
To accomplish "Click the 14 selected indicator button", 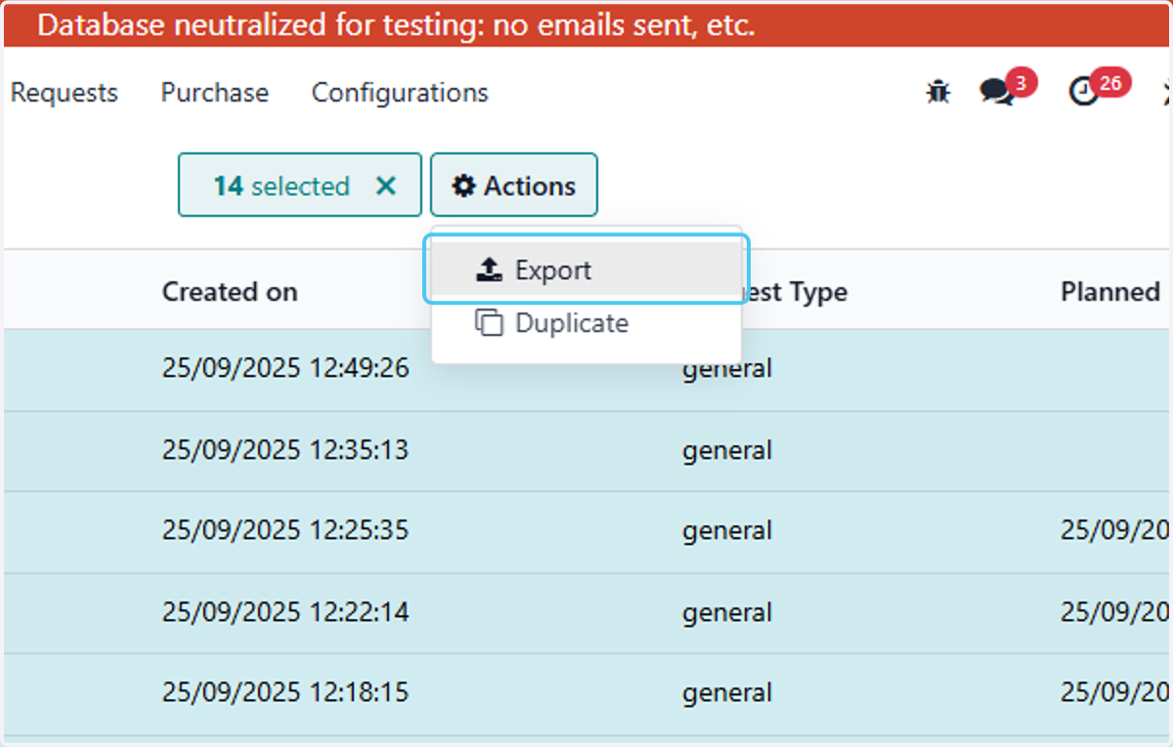I will pos(300,185).
